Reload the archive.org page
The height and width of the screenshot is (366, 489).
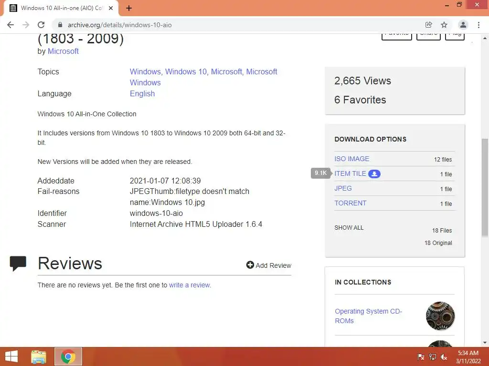(41, 25)
